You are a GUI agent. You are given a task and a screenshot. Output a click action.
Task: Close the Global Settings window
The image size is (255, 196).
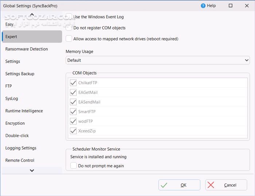pos(247,6)
